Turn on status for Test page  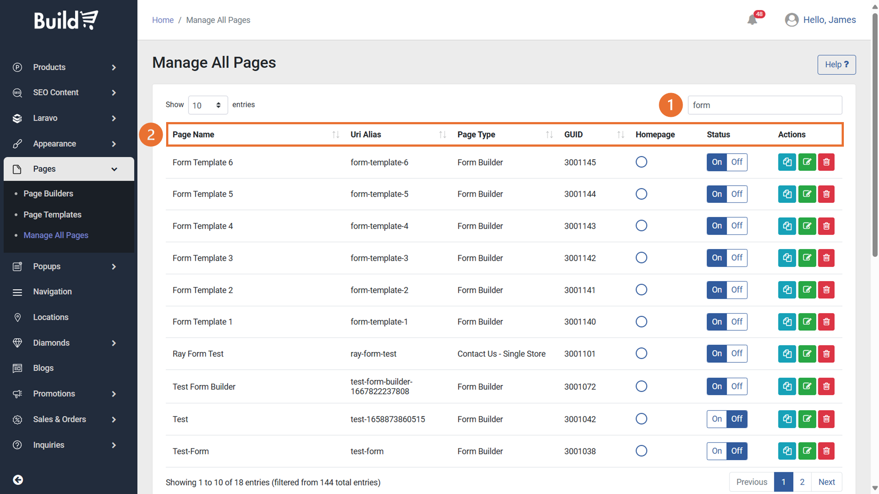pos(716,419)
